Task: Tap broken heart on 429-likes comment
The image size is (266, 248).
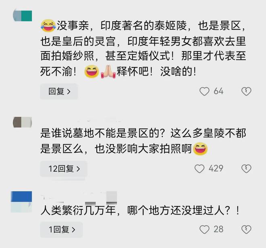Action: pos(246,169)
